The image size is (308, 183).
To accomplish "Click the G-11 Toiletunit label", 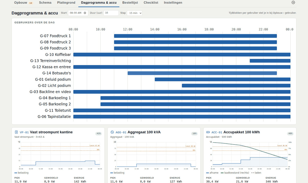I will point(58,110).
